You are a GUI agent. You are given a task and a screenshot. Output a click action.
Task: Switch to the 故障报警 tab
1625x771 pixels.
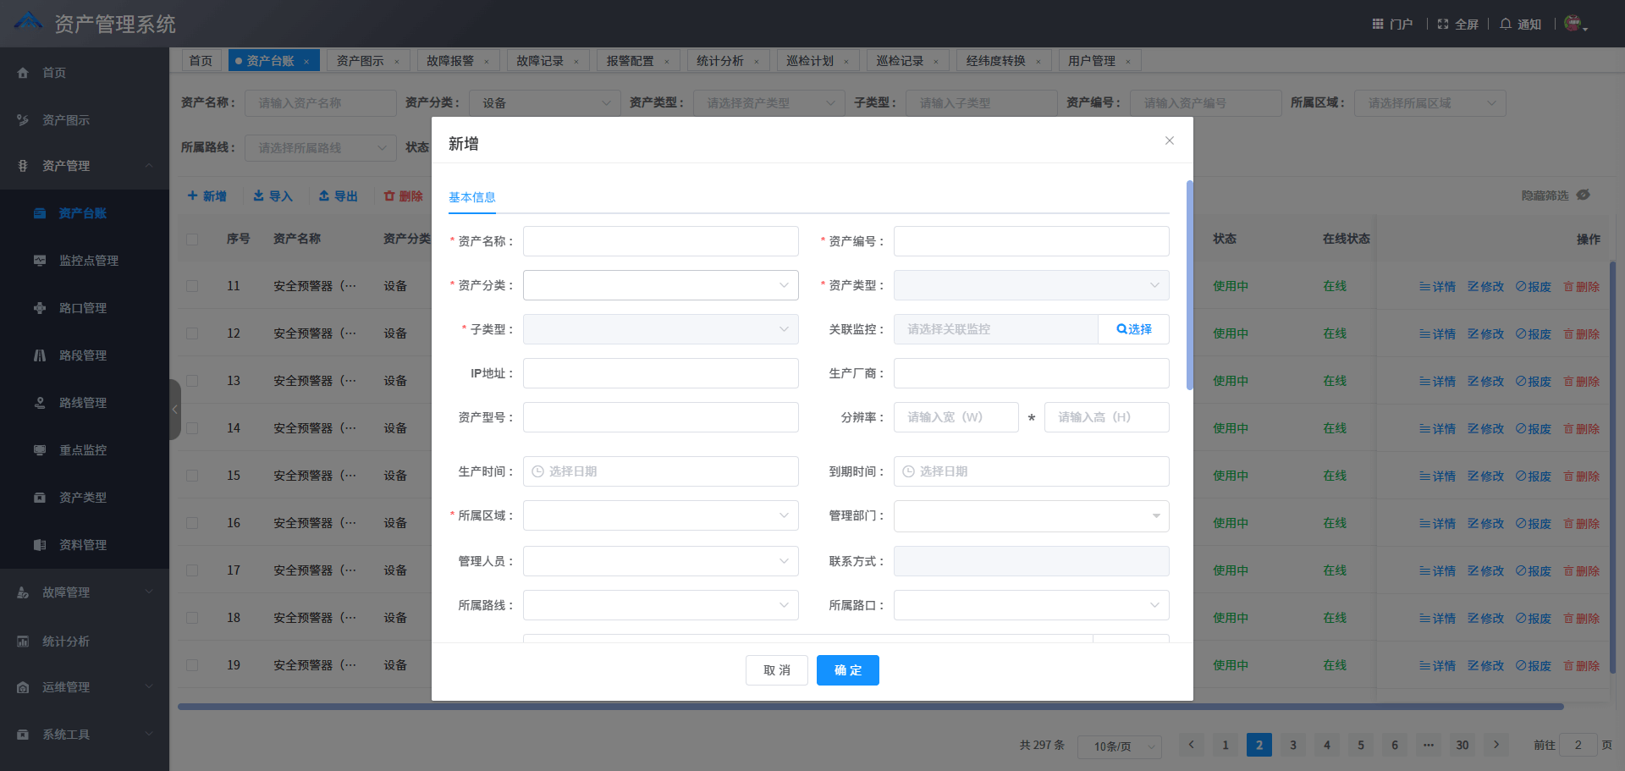pyautogui.click(x=449, y=60)
